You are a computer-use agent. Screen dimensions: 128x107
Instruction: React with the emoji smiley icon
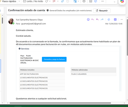point(88,20)
